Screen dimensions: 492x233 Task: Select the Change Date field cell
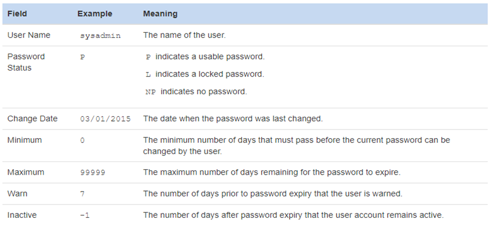(32, 119)
